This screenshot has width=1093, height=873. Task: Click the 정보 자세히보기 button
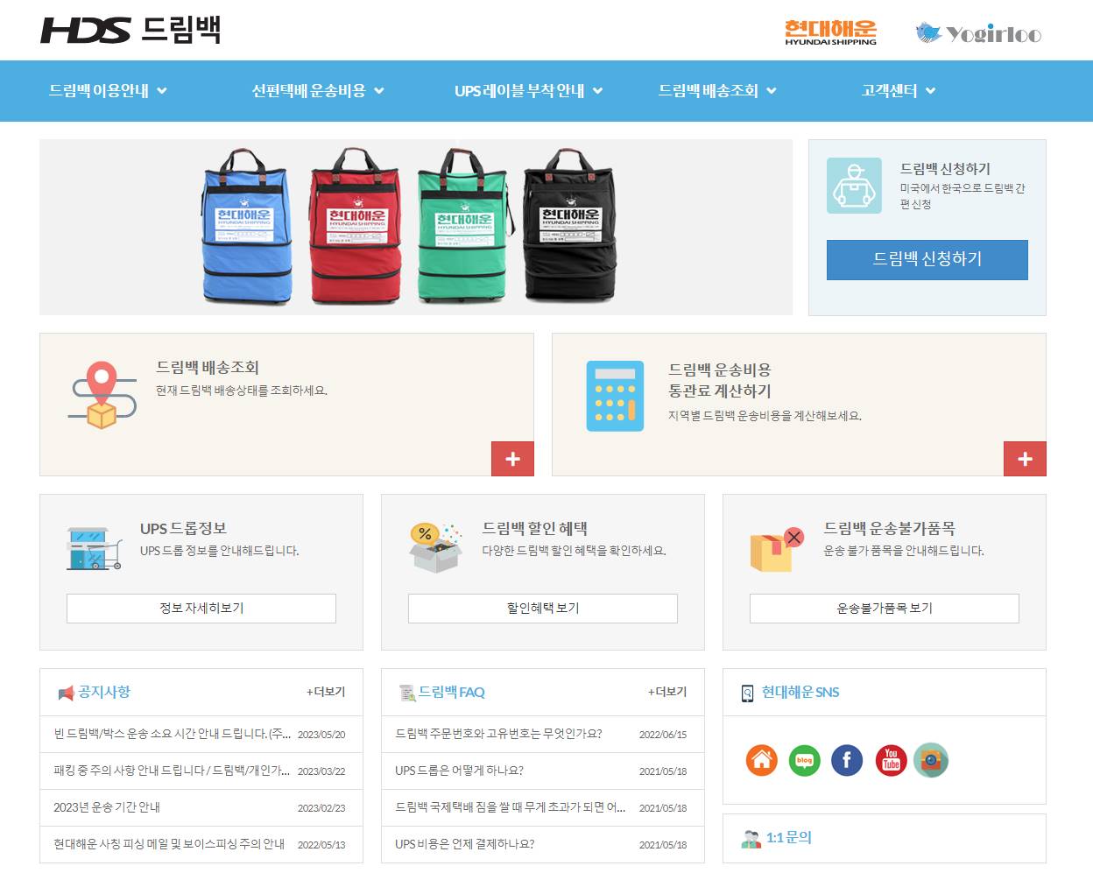click(201, 609)
